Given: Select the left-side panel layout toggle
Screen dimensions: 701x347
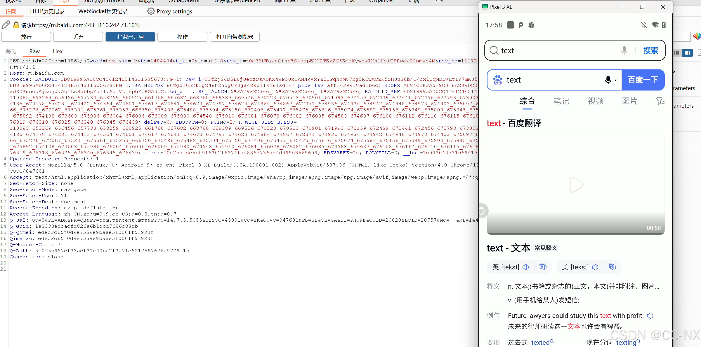Looking at the screenshot, I should pyautogui.click(x=677, y=53).
